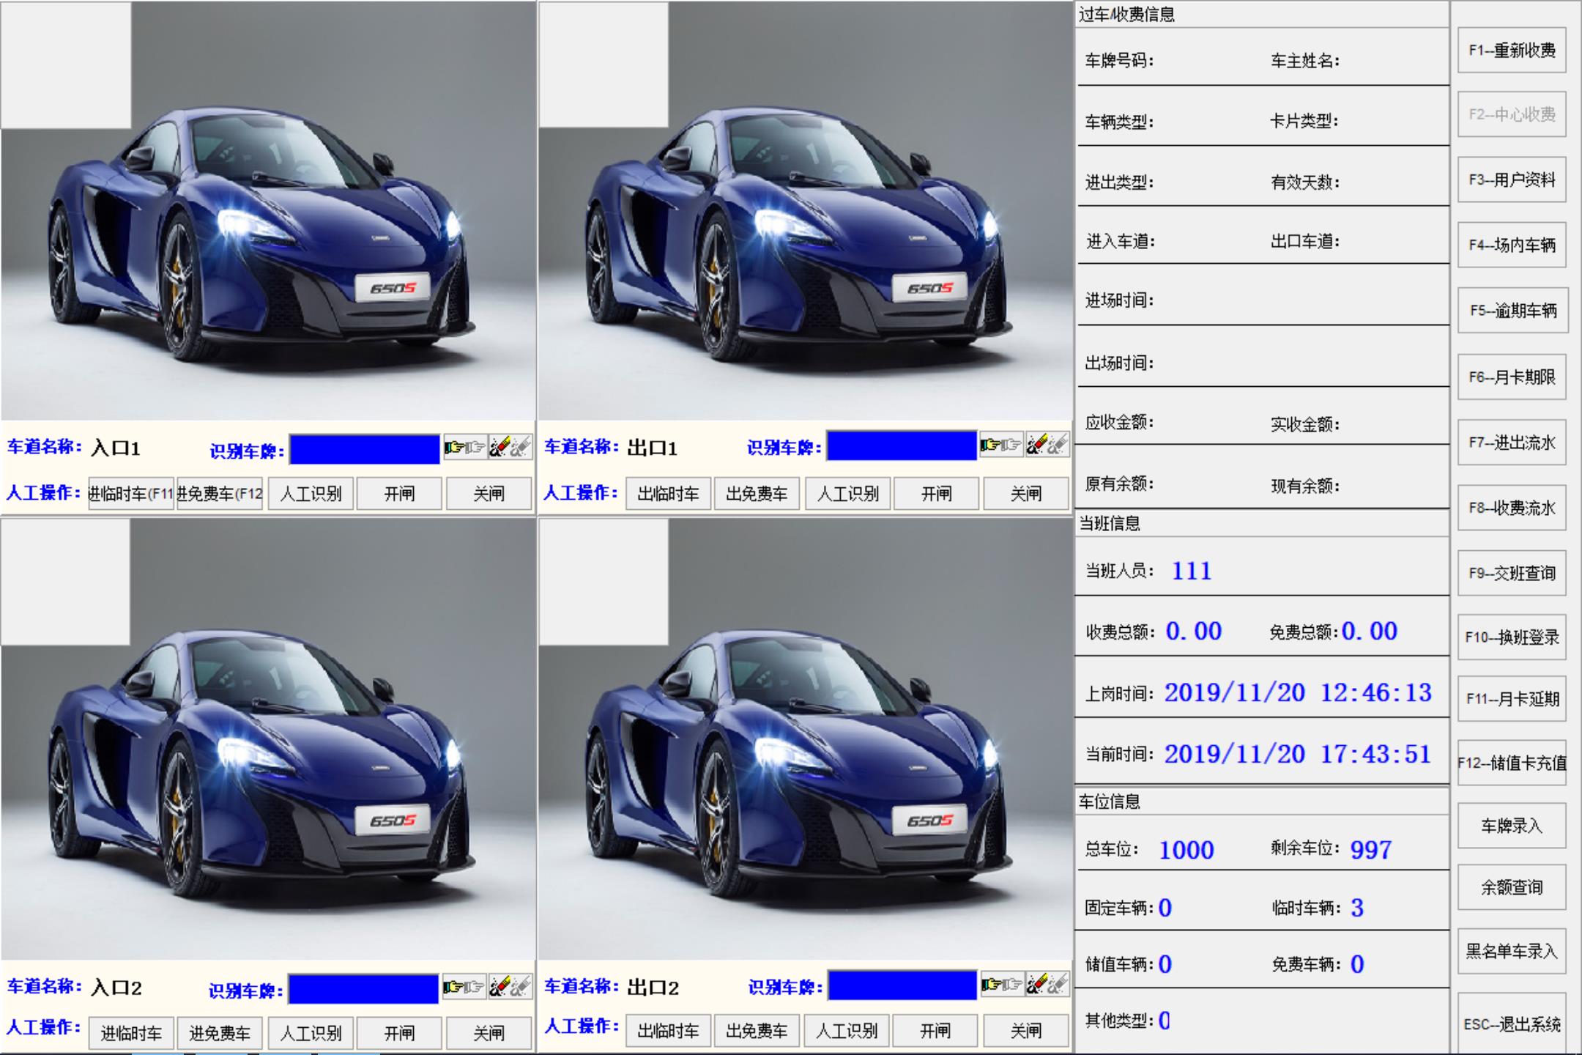
Task: Click the F7--进出流水 button
Action: coord(1512,442)
